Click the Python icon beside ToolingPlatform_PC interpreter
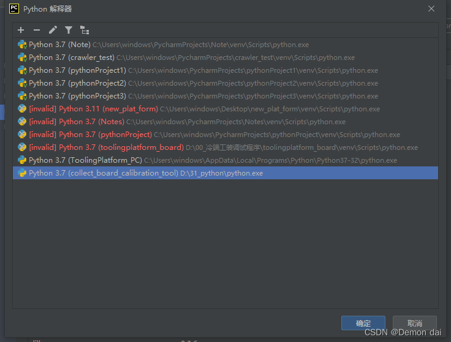Viewport: 451px width, 342px height. click(22, 160)
